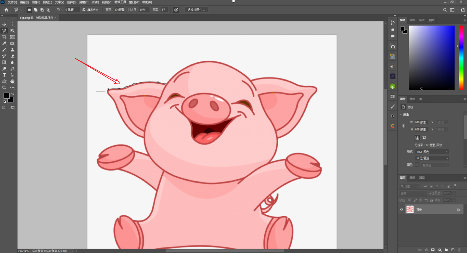467x253 pixels.
Task: Open the Edit Toolbar three-dots button
Action: coord(12,88)
